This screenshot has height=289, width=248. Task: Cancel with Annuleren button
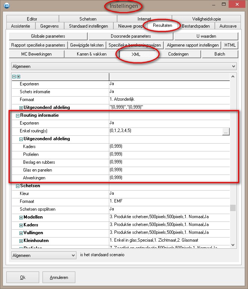pos(59,277)
